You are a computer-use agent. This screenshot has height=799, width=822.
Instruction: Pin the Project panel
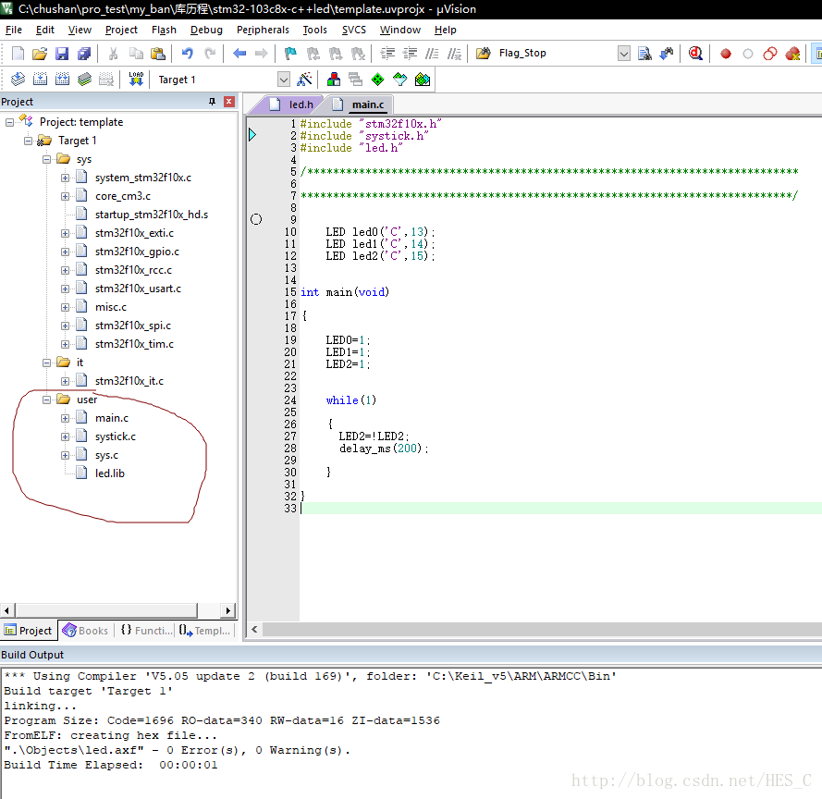(213, 102)
